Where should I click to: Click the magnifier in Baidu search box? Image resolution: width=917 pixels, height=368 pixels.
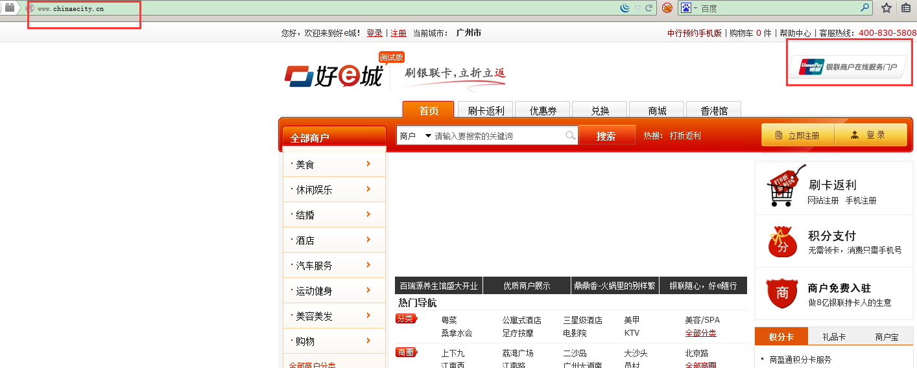865,8
